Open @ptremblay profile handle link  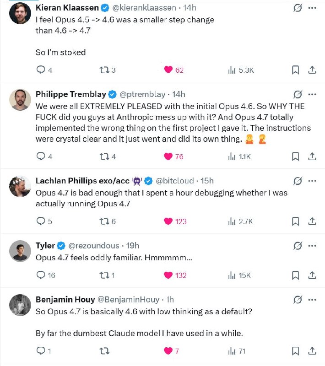[x=142, y=95]
